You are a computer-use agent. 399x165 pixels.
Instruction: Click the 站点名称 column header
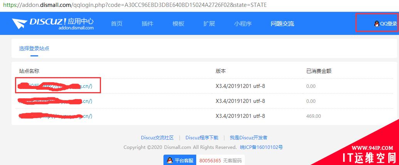pyautogui.click(x=29, y=71)
